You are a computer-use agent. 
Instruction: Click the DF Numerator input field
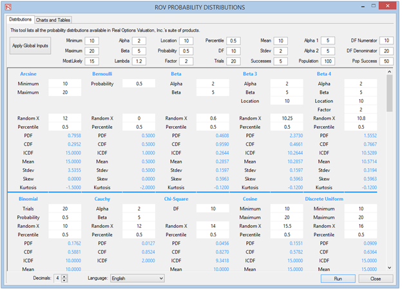pyautogui.click(x=387, y=41)
